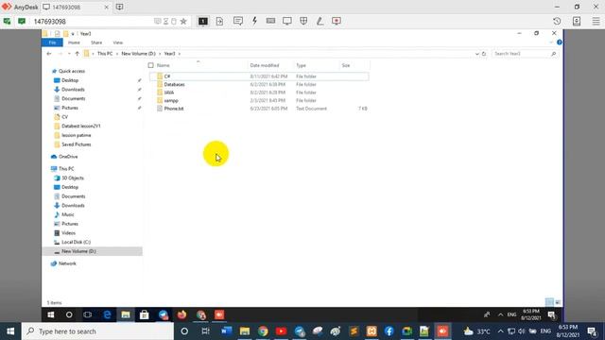Open AnyDesk session history icon

[557, 21]
